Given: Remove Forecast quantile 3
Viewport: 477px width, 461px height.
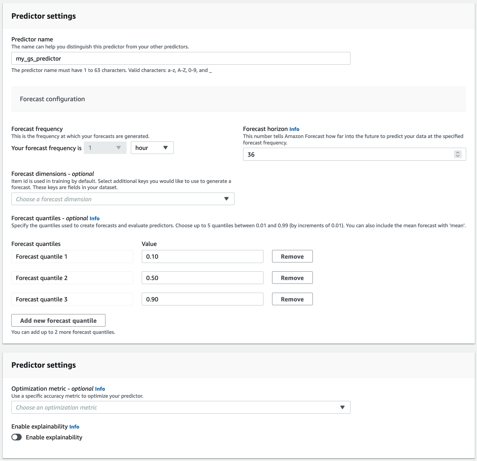Looking at the screenshot, I should tap(292, 299).
